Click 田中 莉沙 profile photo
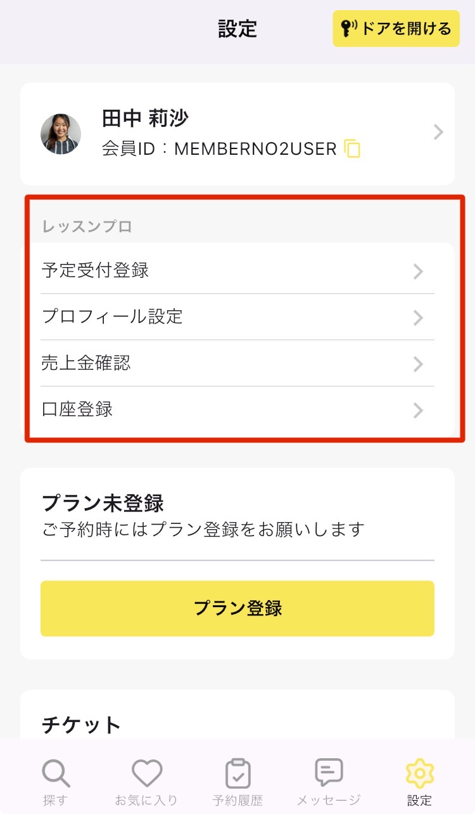Image resolution: width=475 pixels, height=814 pixels. pos(61,134)
